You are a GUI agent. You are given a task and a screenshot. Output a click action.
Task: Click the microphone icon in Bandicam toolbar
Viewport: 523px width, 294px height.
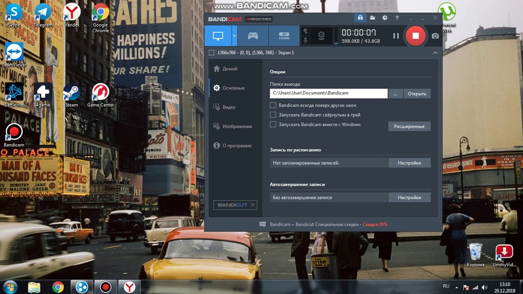tap(305, 40)
